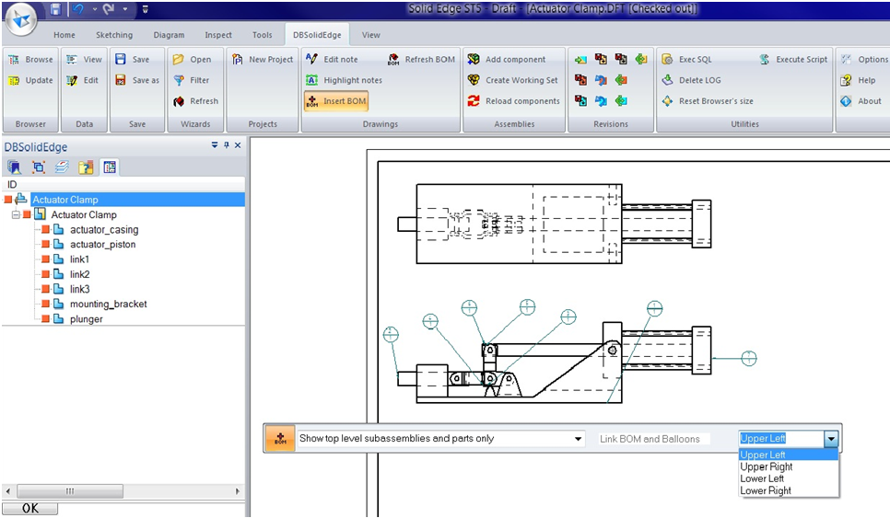Click Edit note in Drawings group
This screenshot has width=890, height=518.
tap(332, 59)
